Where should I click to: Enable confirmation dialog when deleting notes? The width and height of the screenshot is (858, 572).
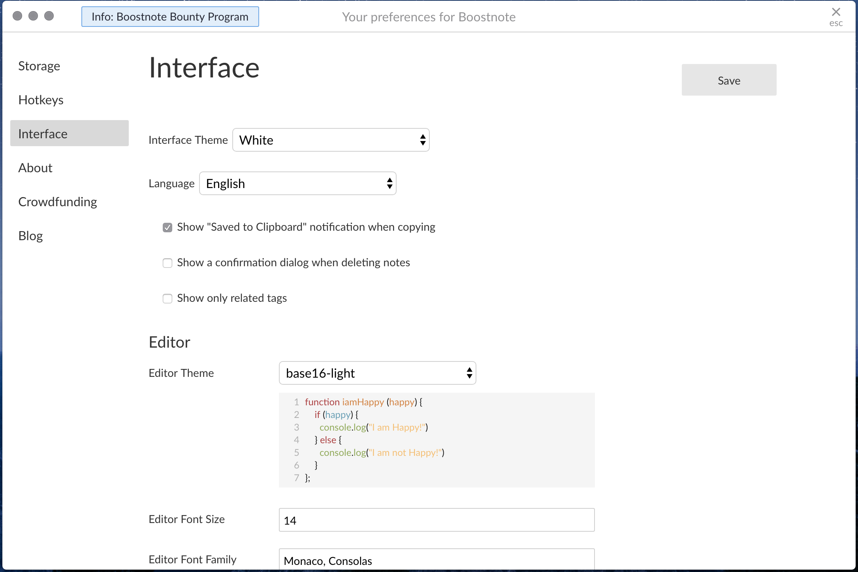[167, 263]
